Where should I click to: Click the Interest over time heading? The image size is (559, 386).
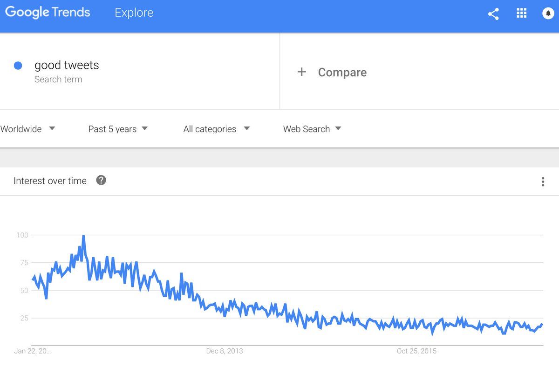[x=50, y=181]
